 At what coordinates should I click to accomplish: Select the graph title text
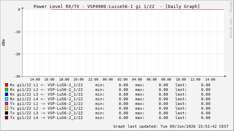(x=116, y=6)
